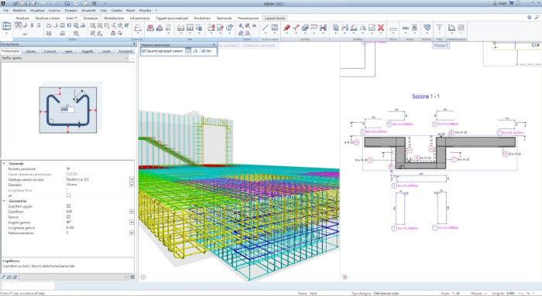This screenshot has height=296, width=542.
Task: Toggle the 'all' checkbox under Lunghezza ferro
Action: (x=68, y=196)
